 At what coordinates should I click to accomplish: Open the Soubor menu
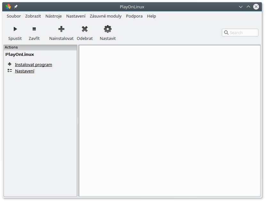click(13, 16)
